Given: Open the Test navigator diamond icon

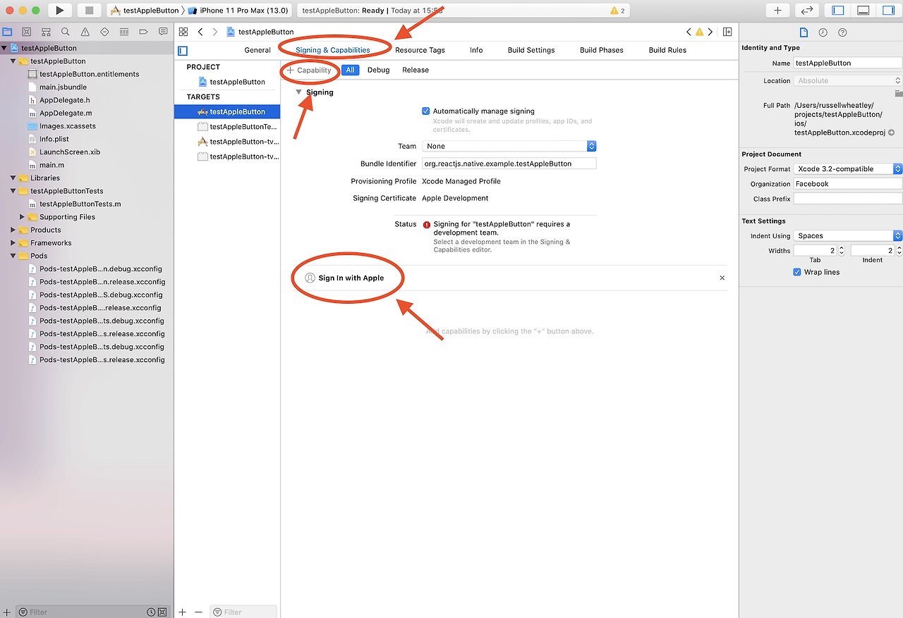Looking at the screenshot, I should coord(104,32).
